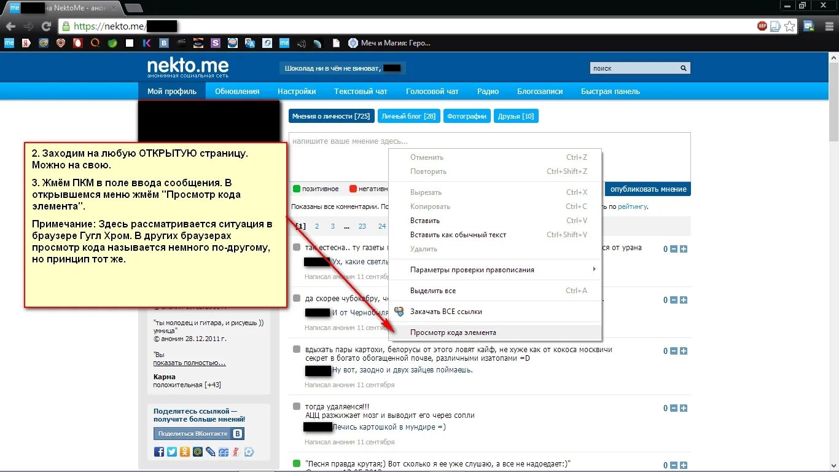Click the AdBlock Plus extension icon

762,26
